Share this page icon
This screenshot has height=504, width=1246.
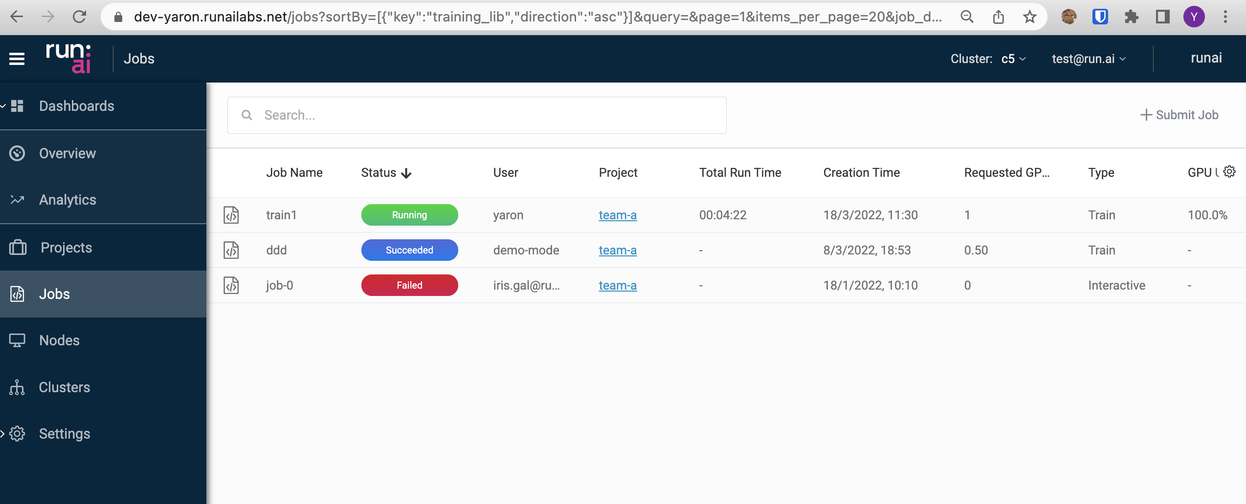999,17
